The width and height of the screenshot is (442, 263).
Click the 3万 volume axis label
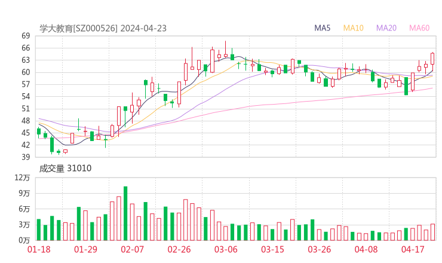click(x=24, y=225)
